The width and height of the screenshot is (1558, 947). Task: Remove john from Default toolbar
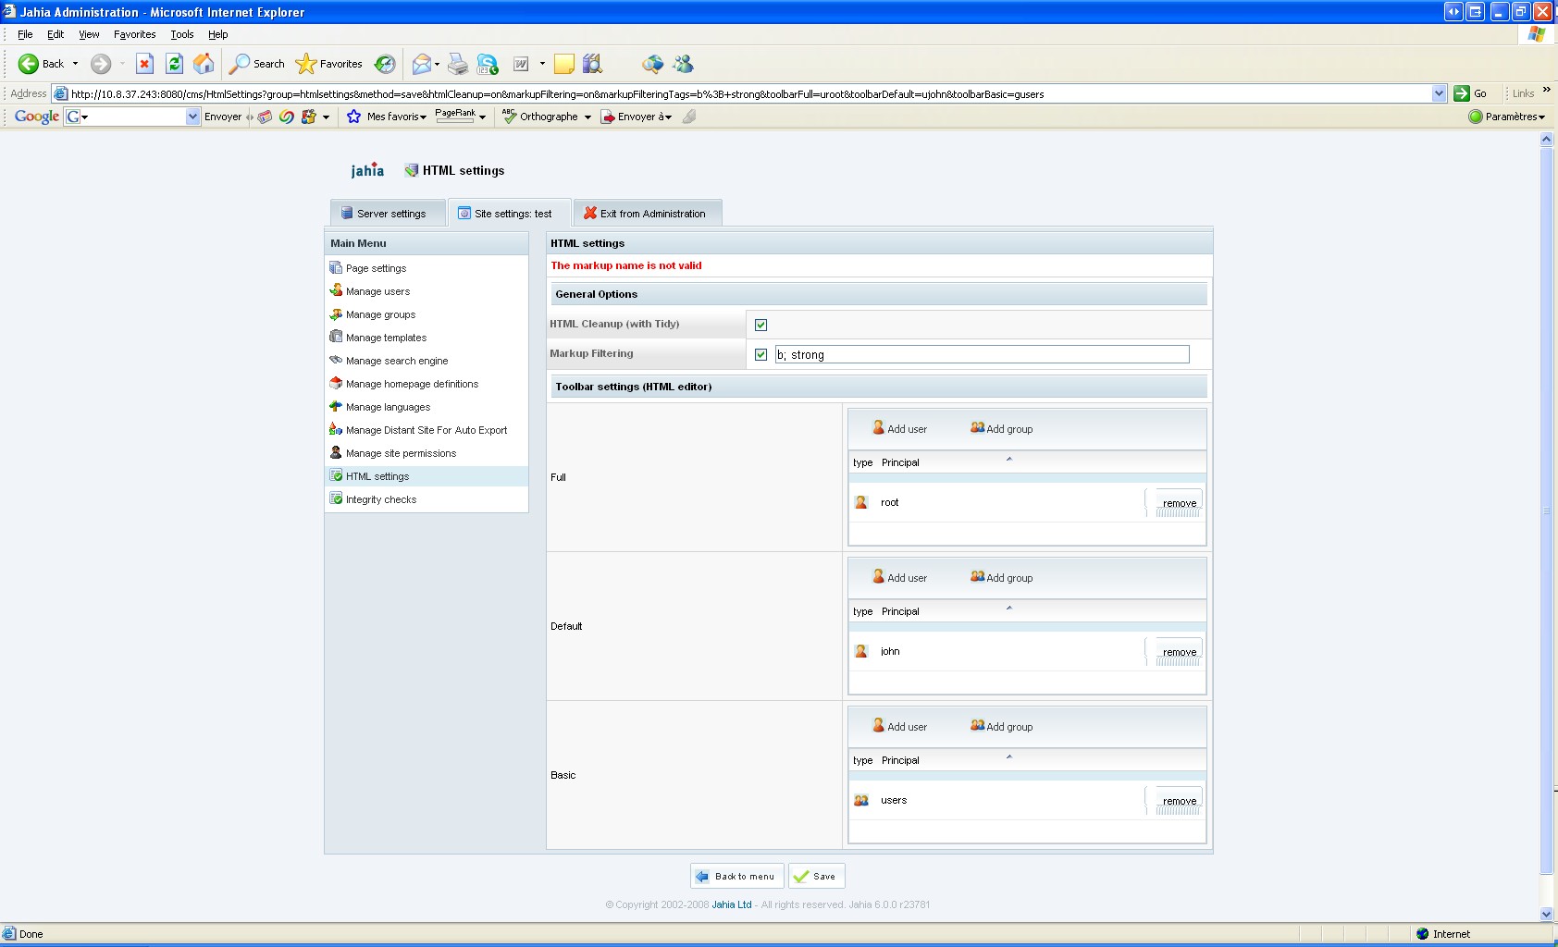point(1178,652)
